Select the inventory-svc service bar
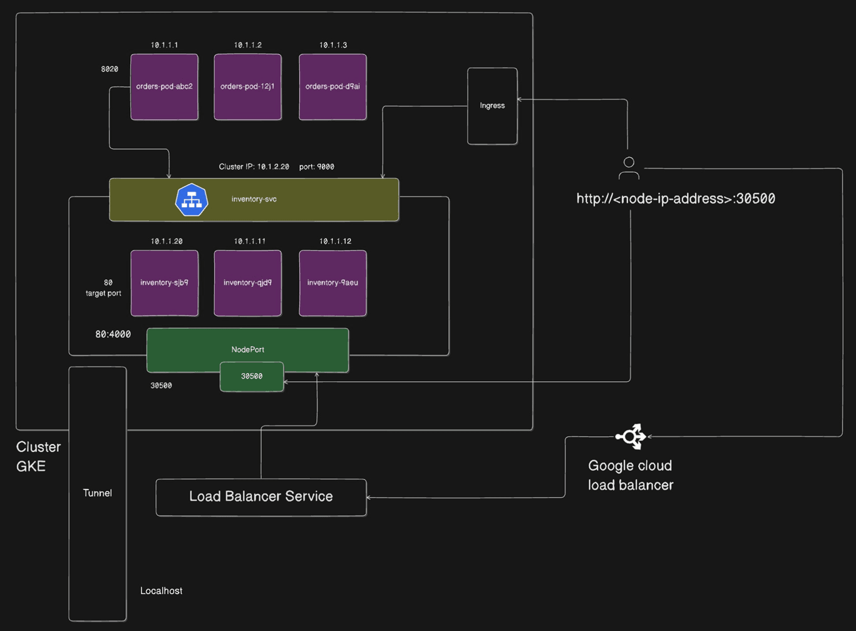 pos(254,200)
